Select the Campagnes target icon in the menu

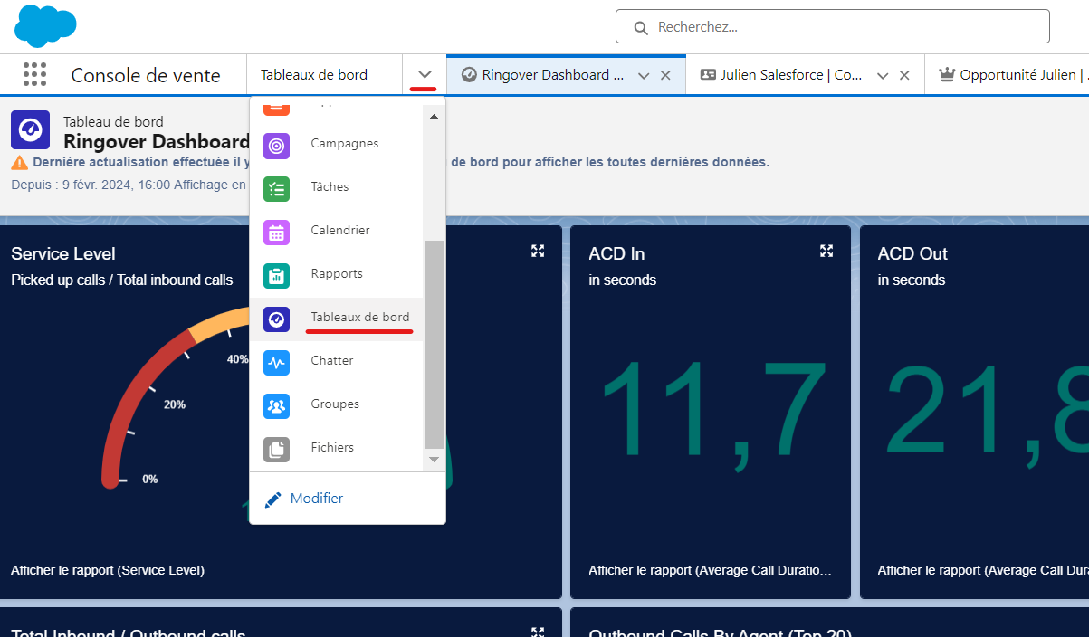(x=276, y=145)
